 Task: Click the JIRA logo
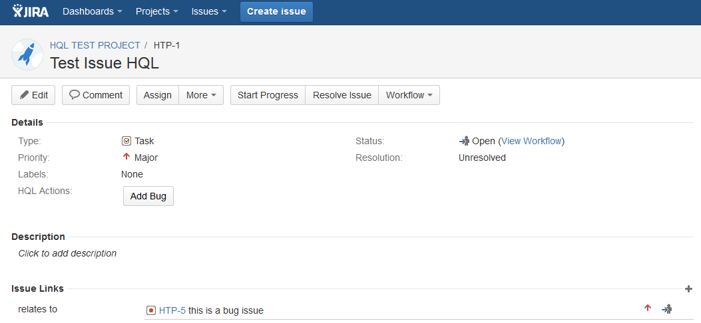coord(31,11)
